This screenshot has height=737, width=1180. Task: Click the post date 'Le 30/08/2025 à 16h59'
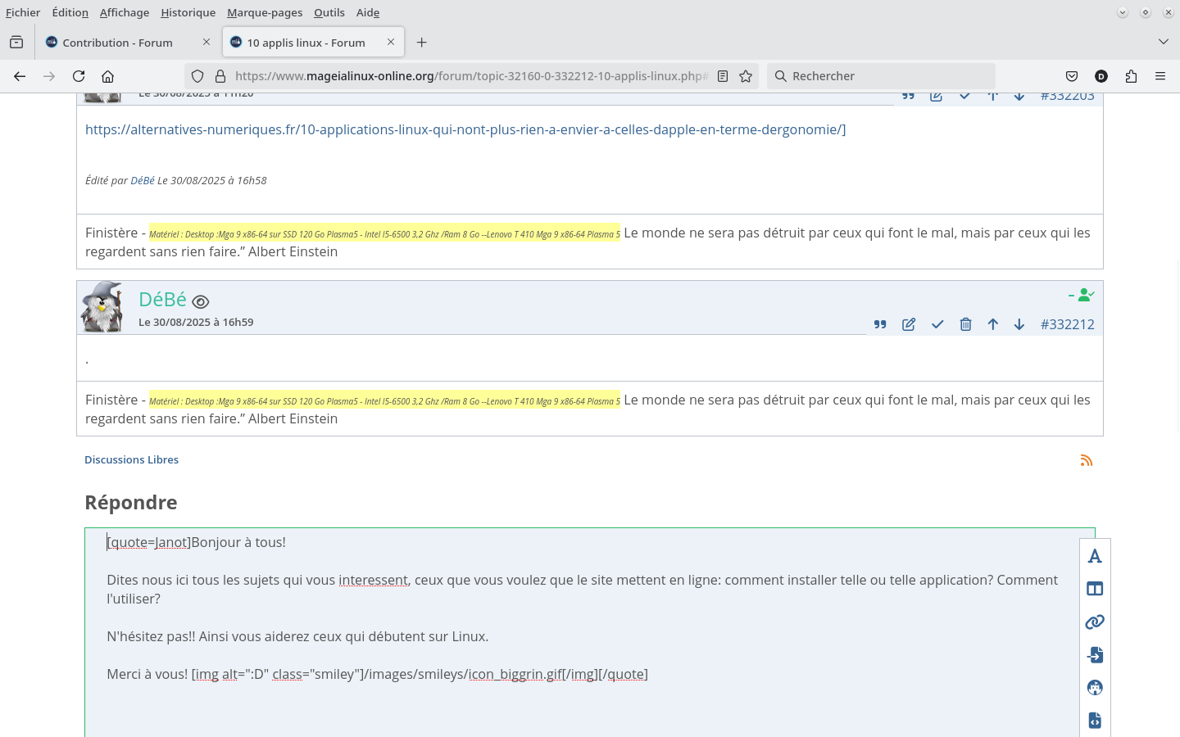[x=196, y=323]
